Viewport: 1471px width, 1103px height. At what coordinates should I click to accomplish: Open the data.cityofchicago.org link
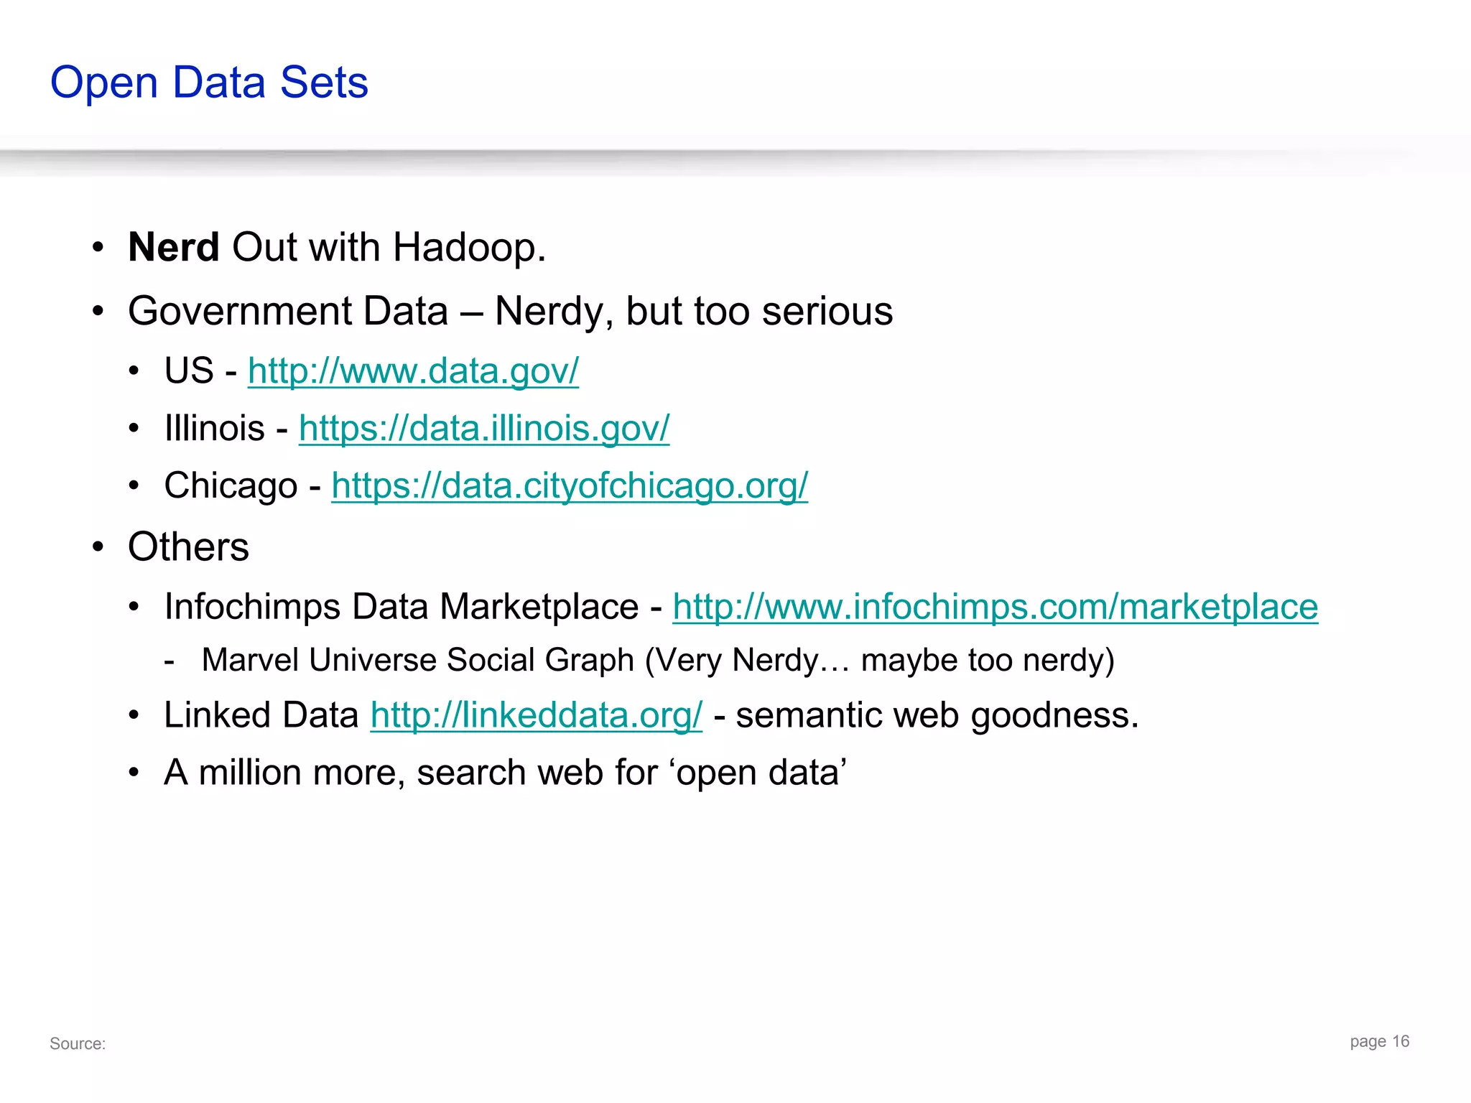pos(570,486)
